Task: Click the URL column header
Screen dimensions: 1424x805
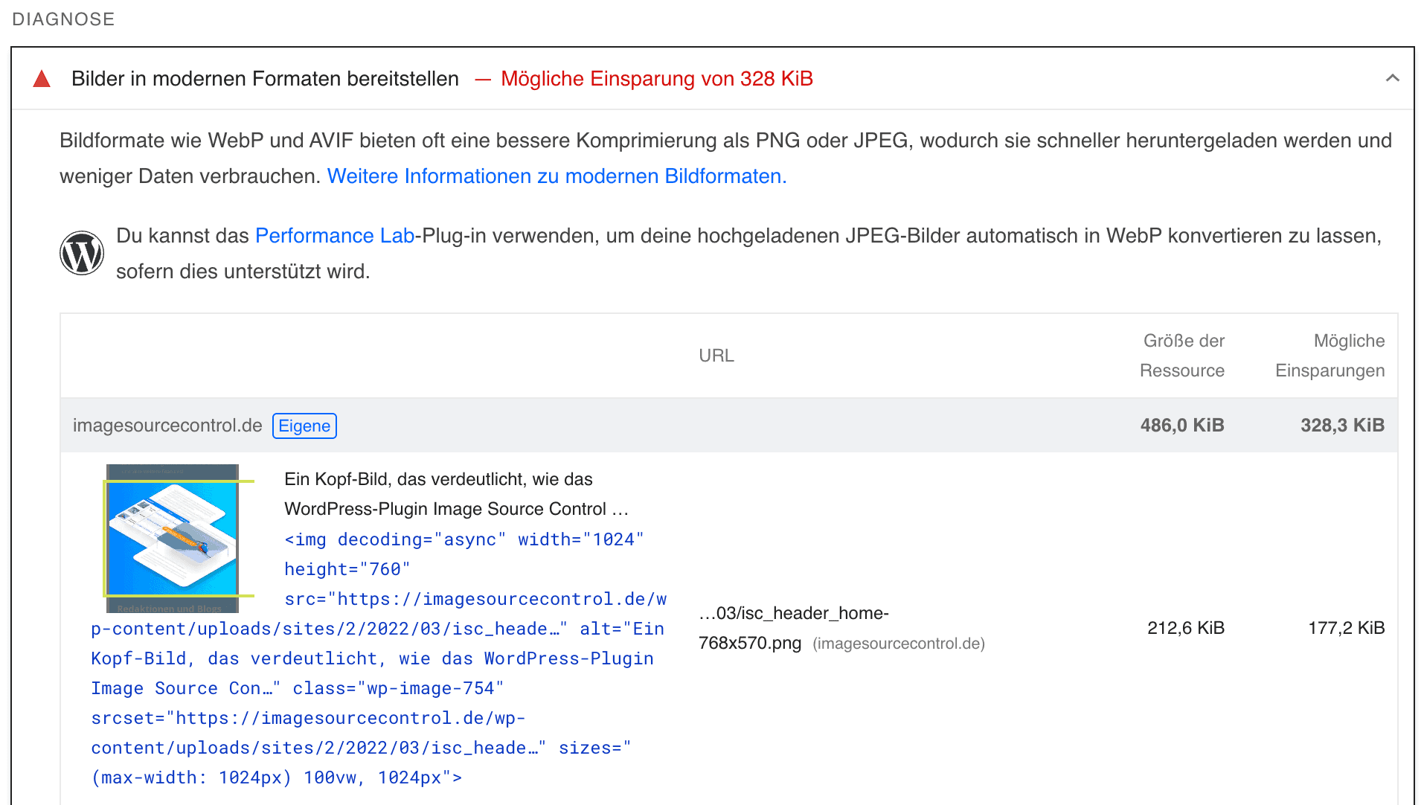Action: [x=716, y=355]
